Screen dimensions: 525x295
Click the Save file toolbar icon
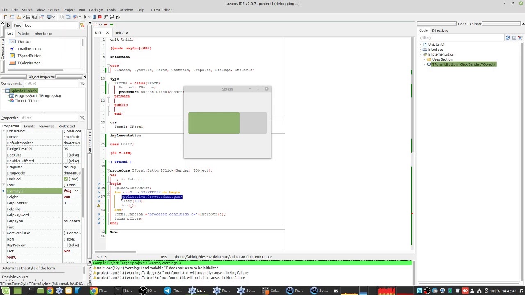(x=28, y=17)
